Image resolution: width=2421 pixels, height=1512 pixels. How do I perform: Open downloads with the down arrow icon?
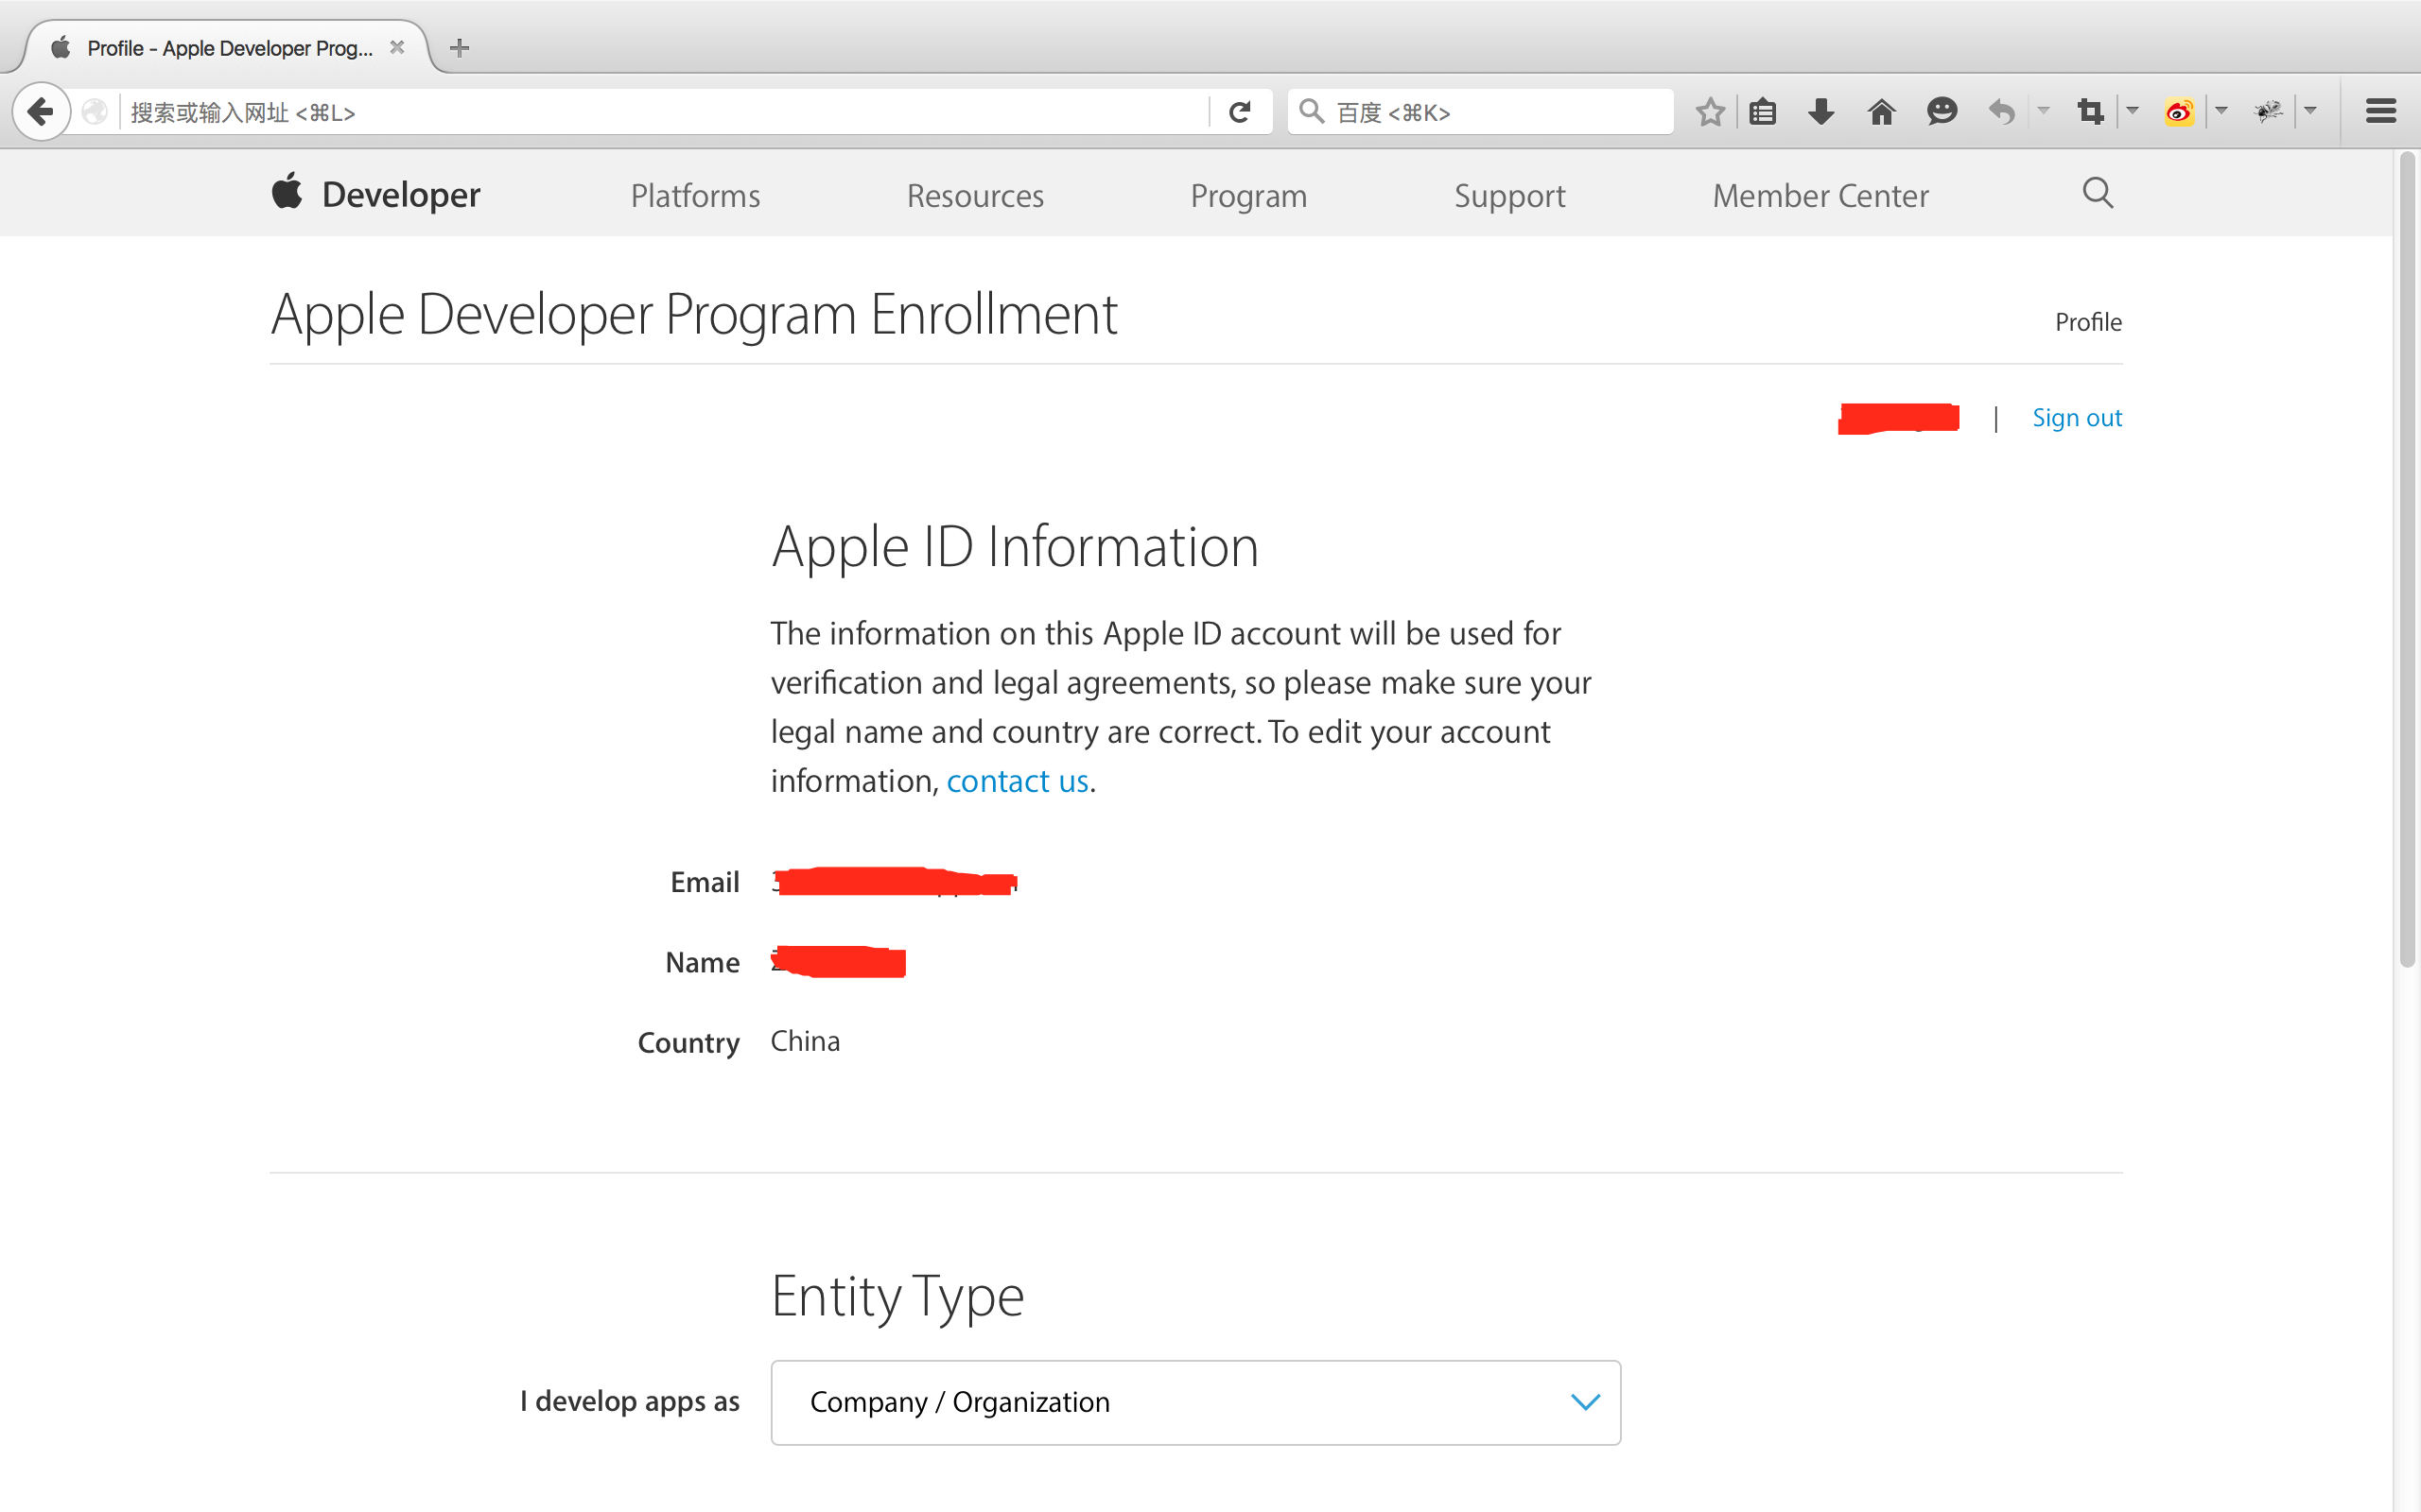pyautogui.click(x=1821, y=112)
